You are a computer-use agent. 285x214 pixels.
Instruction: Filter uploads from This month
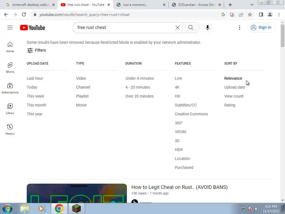click(x=36, y=105)
